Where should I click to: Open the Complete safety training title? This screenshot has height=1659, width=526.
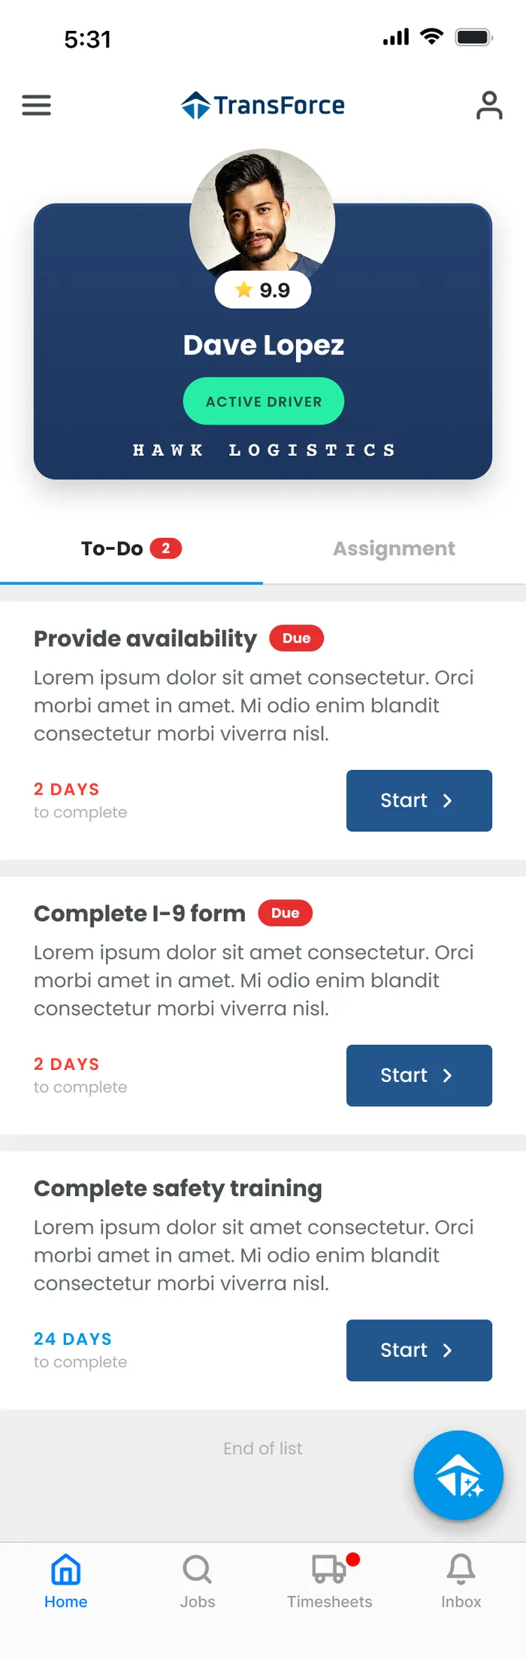coord(178,1189)
